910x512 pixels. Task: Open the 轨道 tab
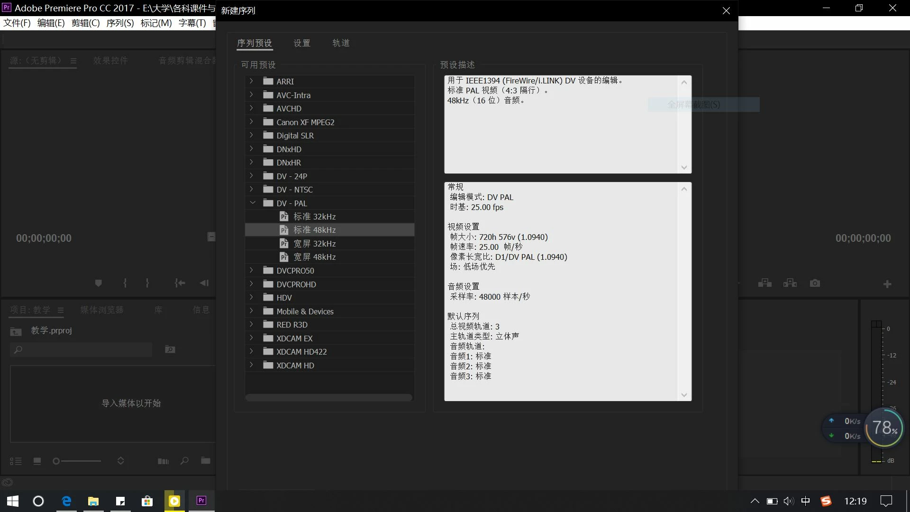click(341, 43)
